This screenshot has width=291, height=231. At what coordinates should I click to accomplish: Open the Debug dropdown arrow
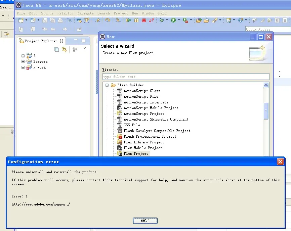(x=167, y=20)
